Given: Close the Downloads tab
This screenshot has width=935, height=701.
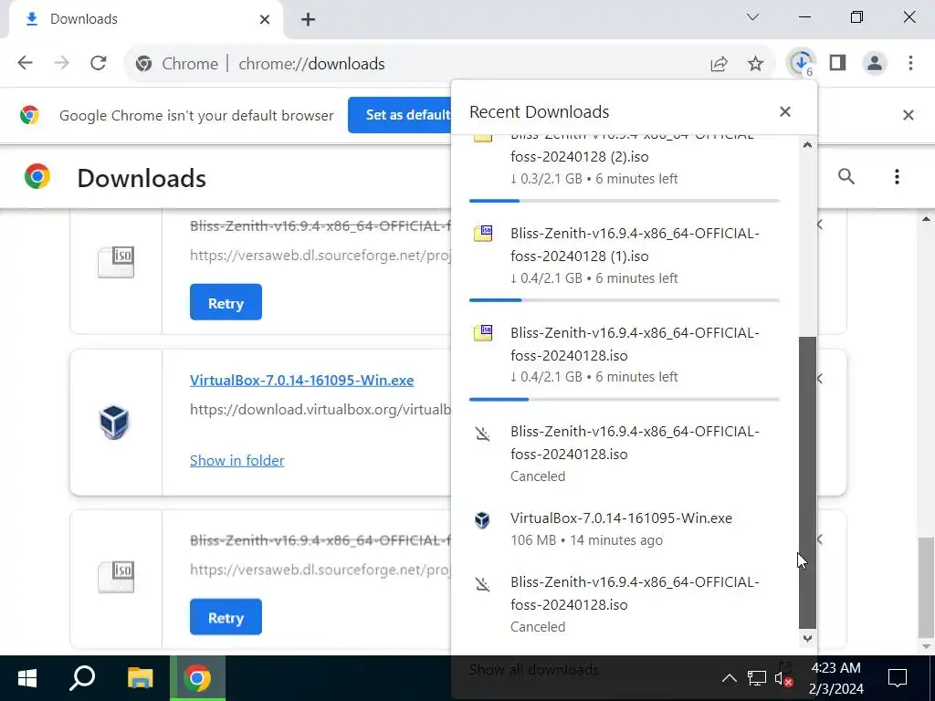Looking at the screenshot, I should click(x=265, y=20).
